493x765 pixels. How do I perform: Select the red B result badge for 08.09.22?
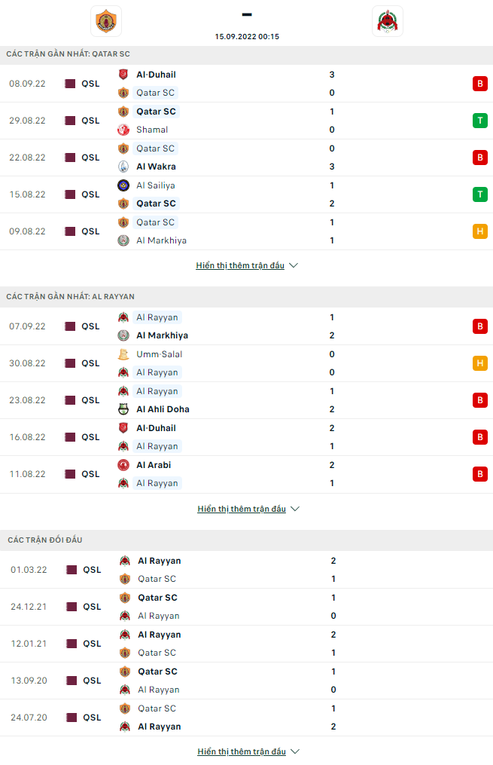pyautogui.click(x=480, y=84)
